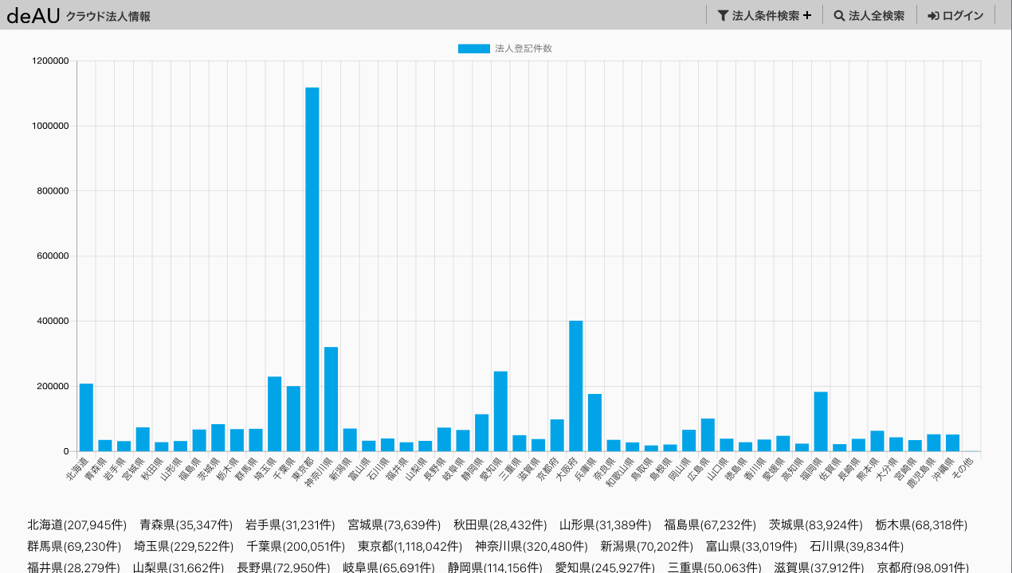Open 福島県(67,232件) link
1012x573 pixels.
710,525
